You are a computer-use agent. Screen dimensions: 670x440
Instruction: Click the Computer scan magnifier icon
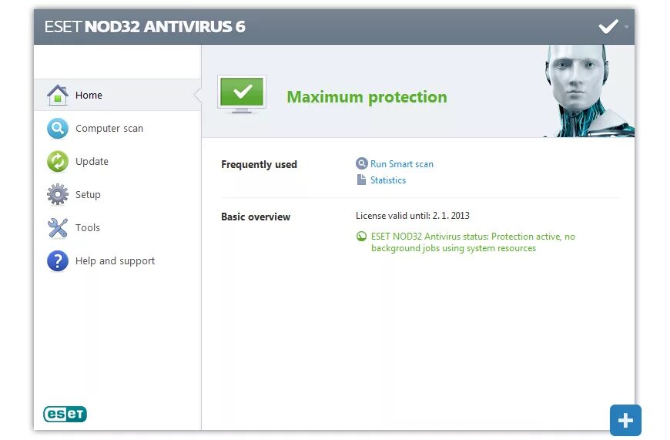point(58,128)
